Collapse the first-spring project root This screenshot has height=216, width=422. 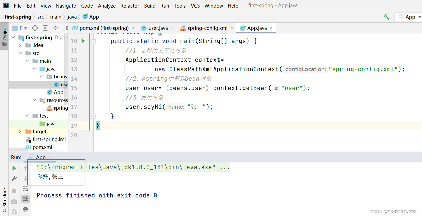(x=13, y=37)
